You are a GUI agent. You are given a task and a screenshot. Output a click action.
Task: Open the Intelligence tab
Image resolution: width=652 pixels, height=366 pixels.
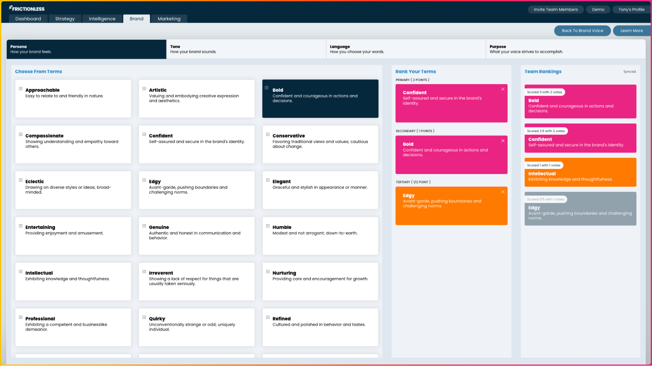[102, 19]
